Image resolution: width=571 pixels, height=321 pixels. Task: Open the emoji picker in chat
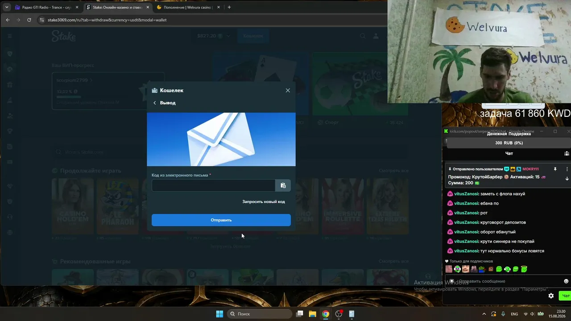click(566, 281)
